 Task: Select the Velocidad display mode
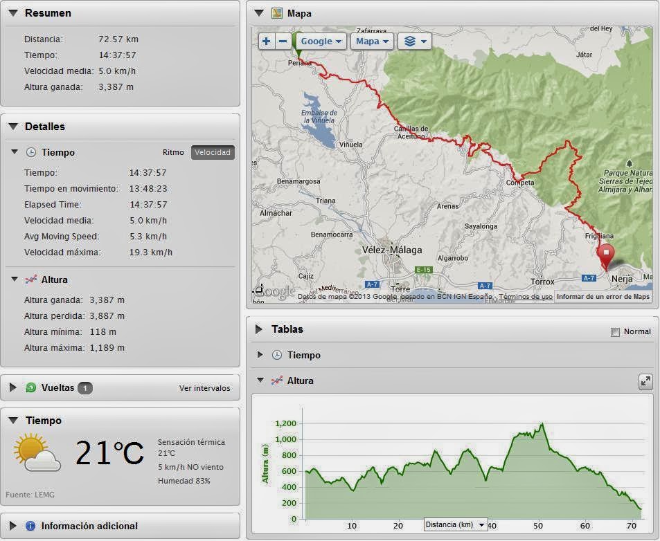[213, 153]
